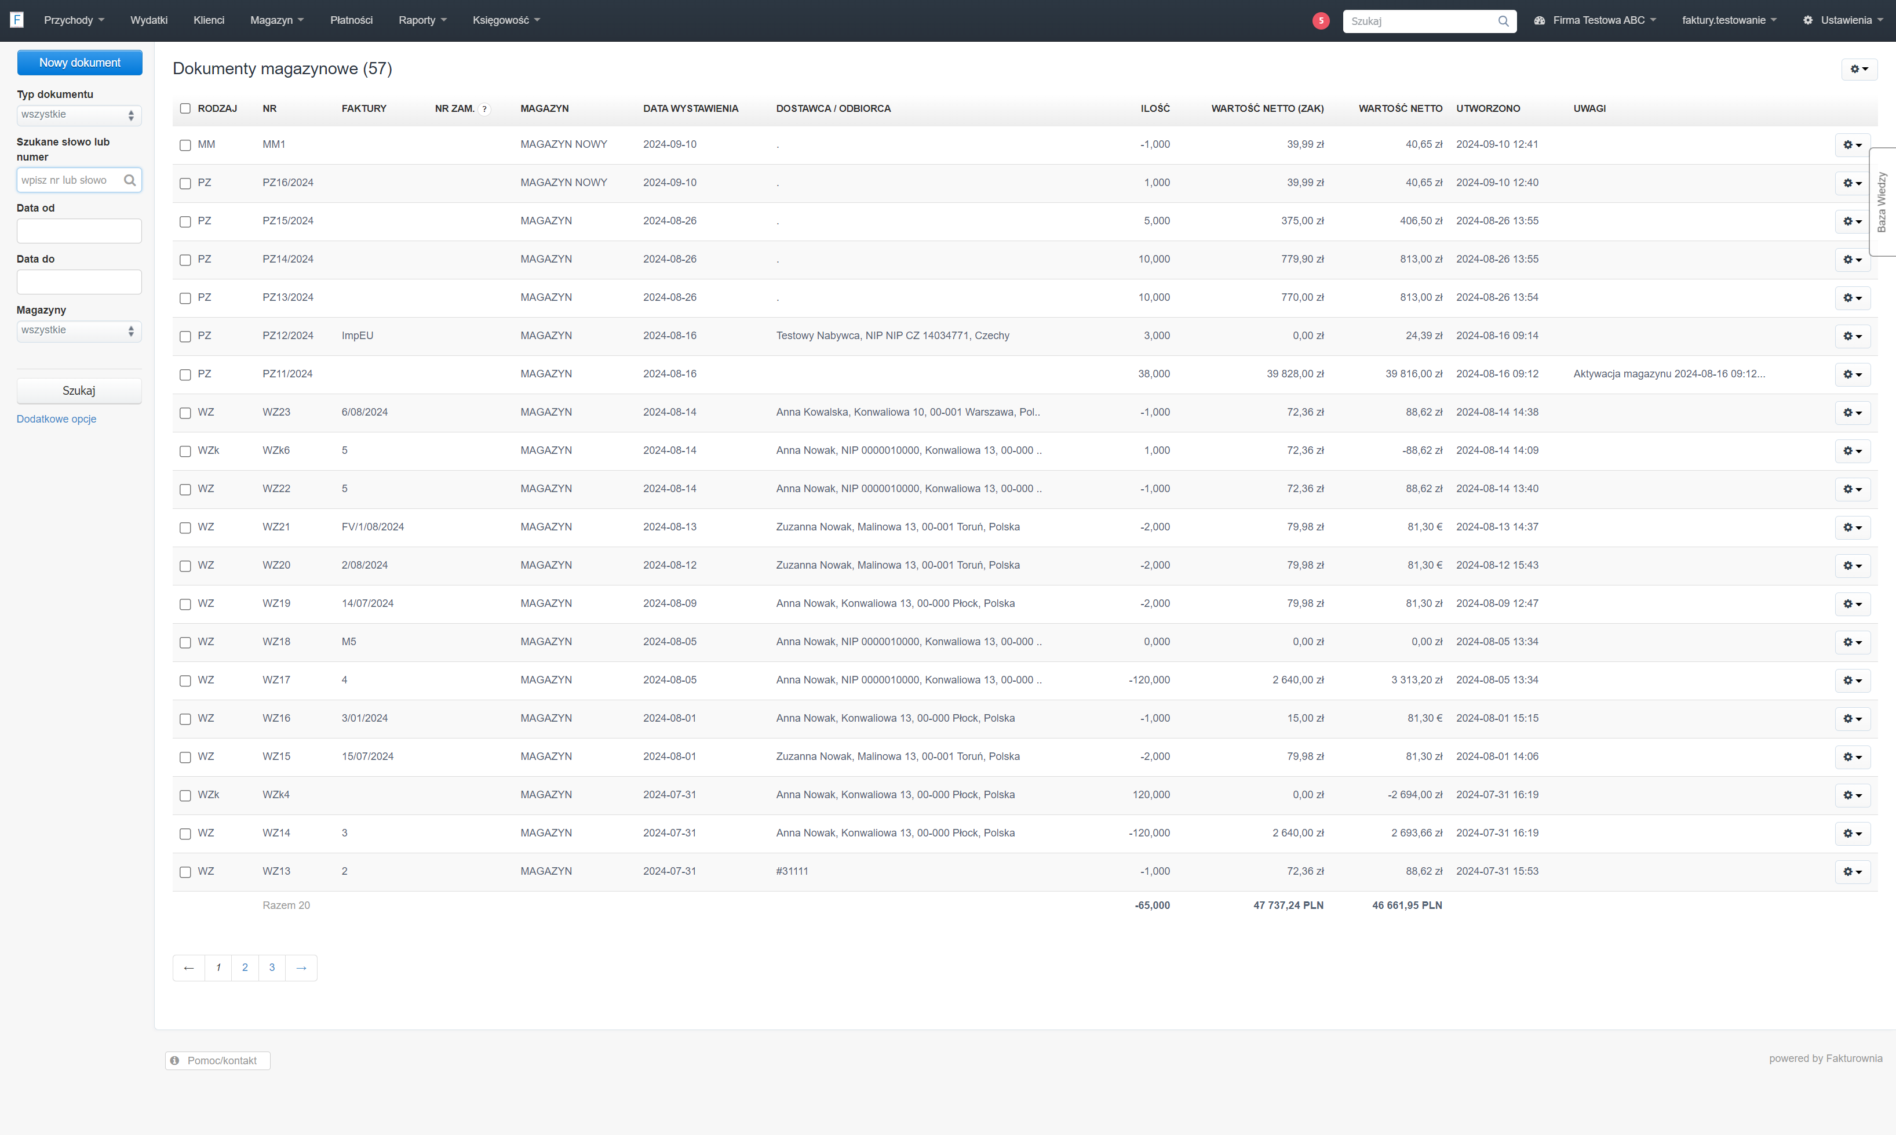Expand the faktury.testowanie user menu
Image resolution: width=1896 pixels, height=1135 pixels.
coord(1729,21)
